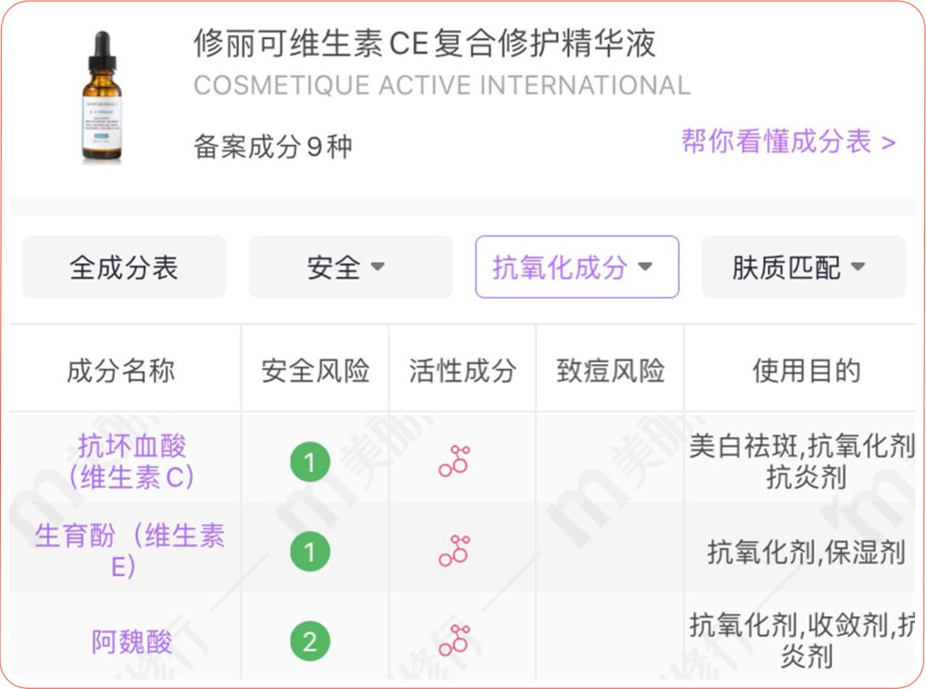Click the 安全风险 column header

pos(316,370)
